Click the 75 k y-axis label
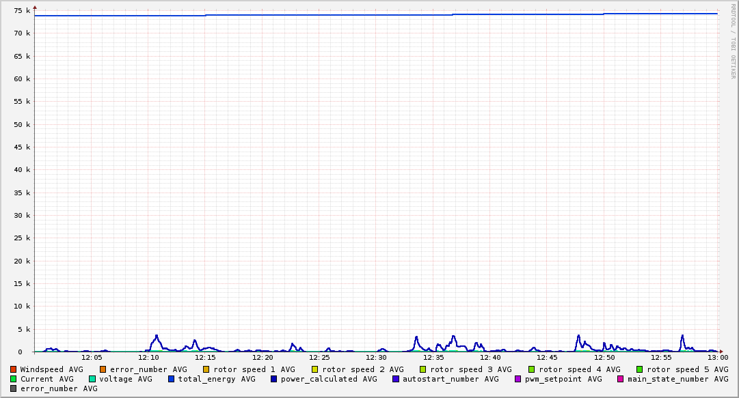This screenshot has width=739, height=398. pyautogui.click(x=22, y=10)
